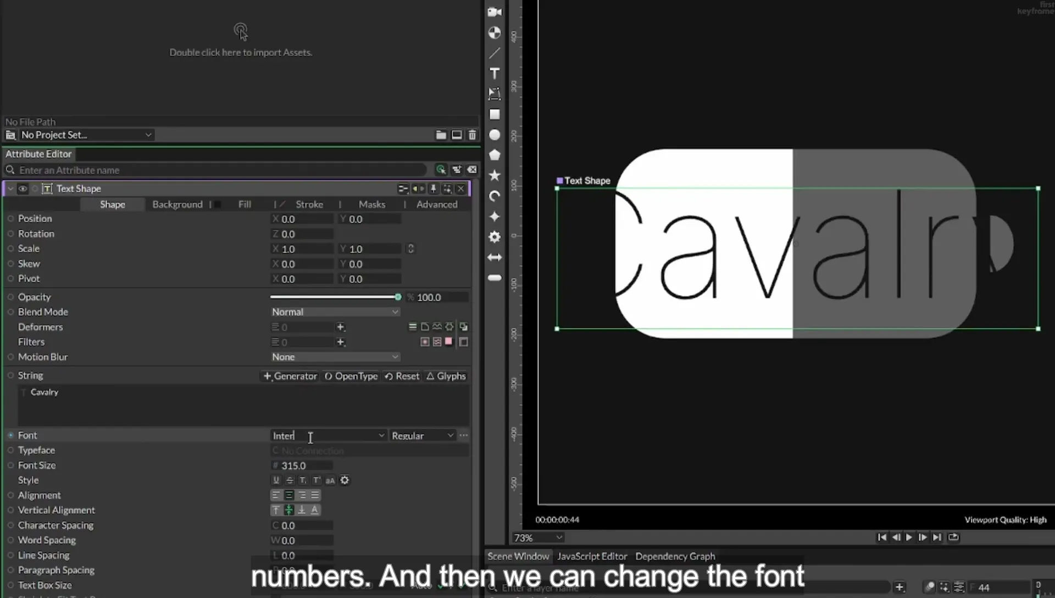This screenshot has height=598, width=1055.
Task: Click the camera tool icon
Action: point(495,12)
